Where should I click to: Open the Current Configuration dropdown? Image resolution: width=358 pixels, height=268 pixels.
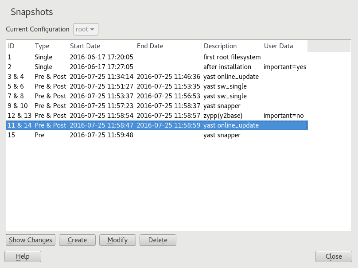point(86,29)
